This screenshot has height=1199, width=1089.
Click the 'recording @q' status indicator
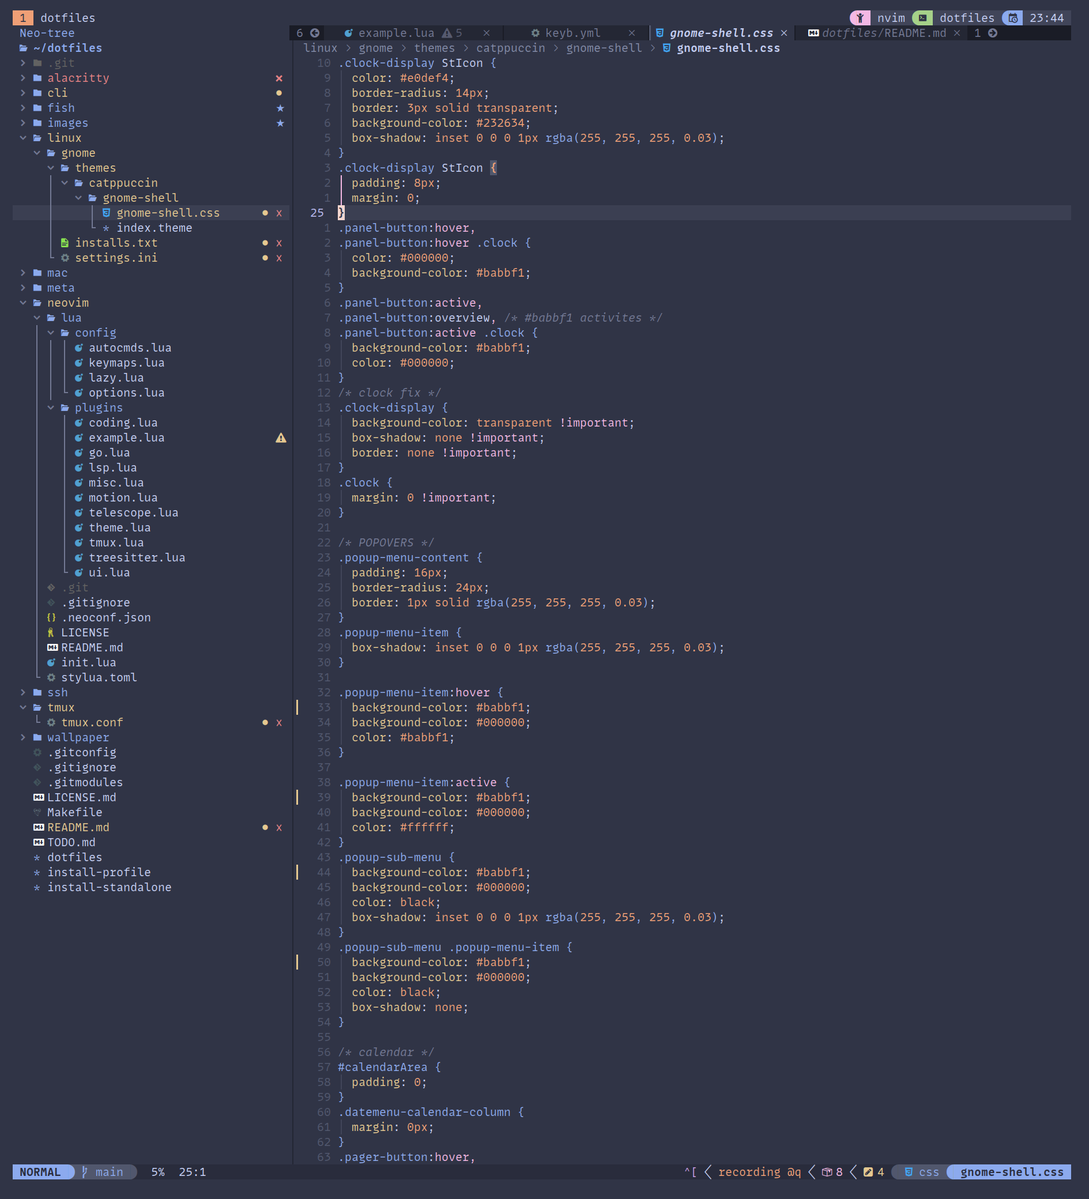pos(759,1172)
